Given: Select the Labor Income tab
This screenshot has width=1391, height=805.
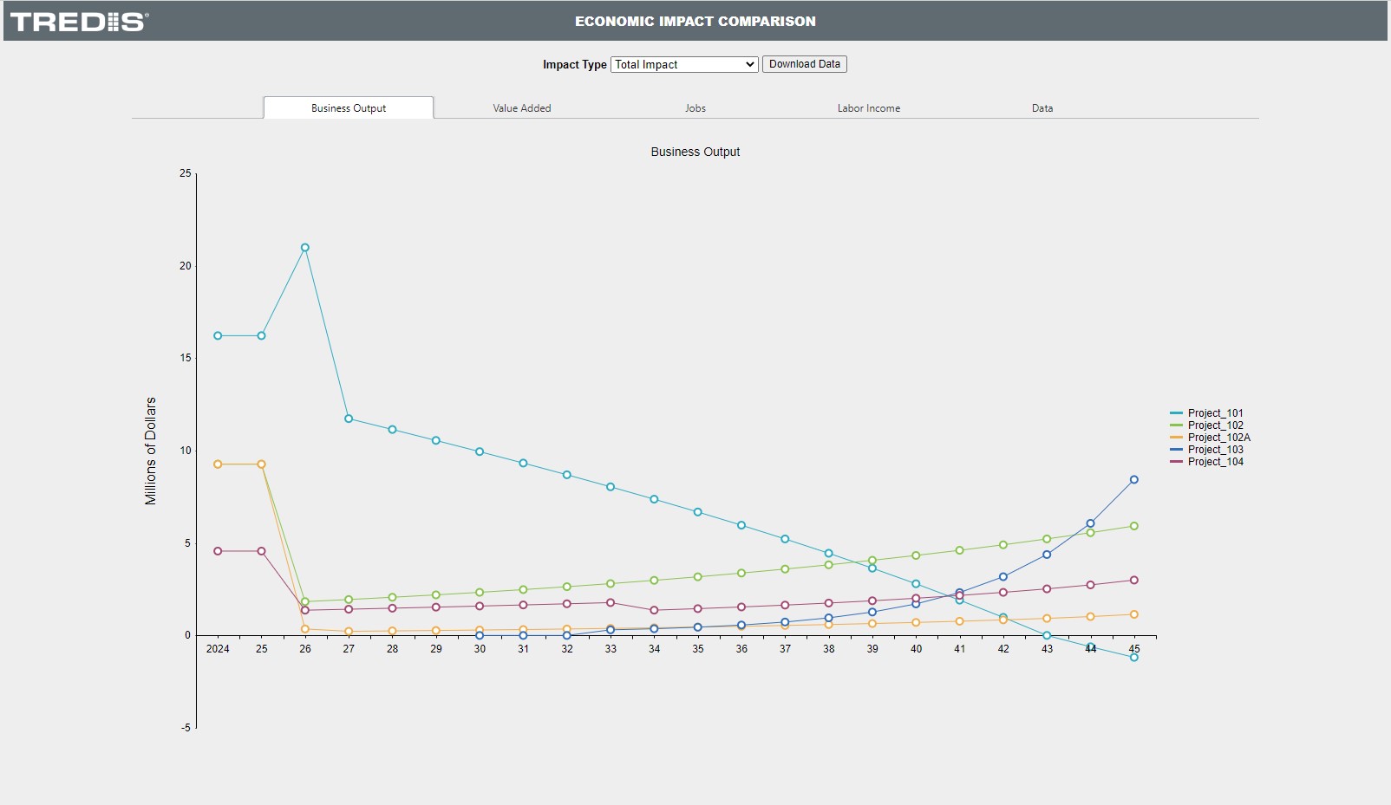Looking at the screenshot, I should click(x=868, y=108).
